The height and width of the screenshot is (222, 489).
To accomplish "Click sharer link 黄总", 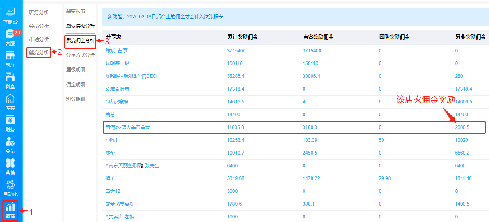I will point(110,115).
